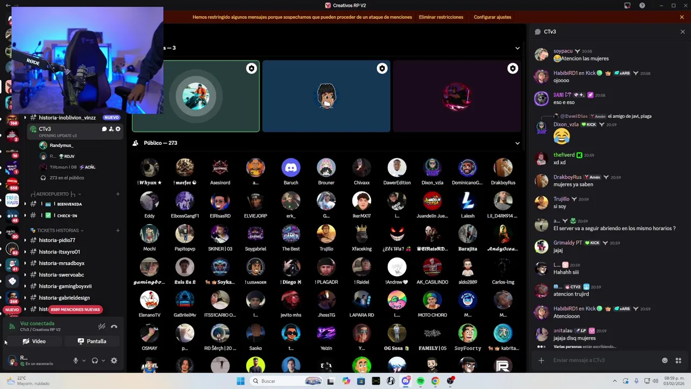Click the plus attach button in chat
Image resolution: width=691 pixels, height=389 pixels.
pyautogui.click(x=541, y=360)
